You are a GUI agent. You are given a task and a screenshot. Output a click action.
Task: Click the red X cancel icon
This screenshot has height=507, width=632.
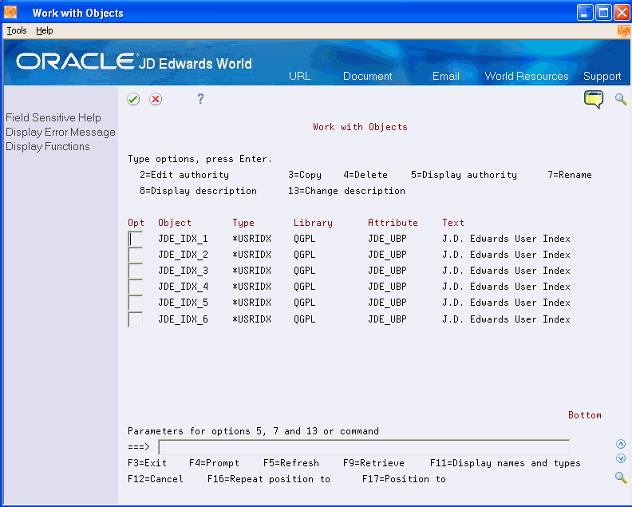(156, 99)
